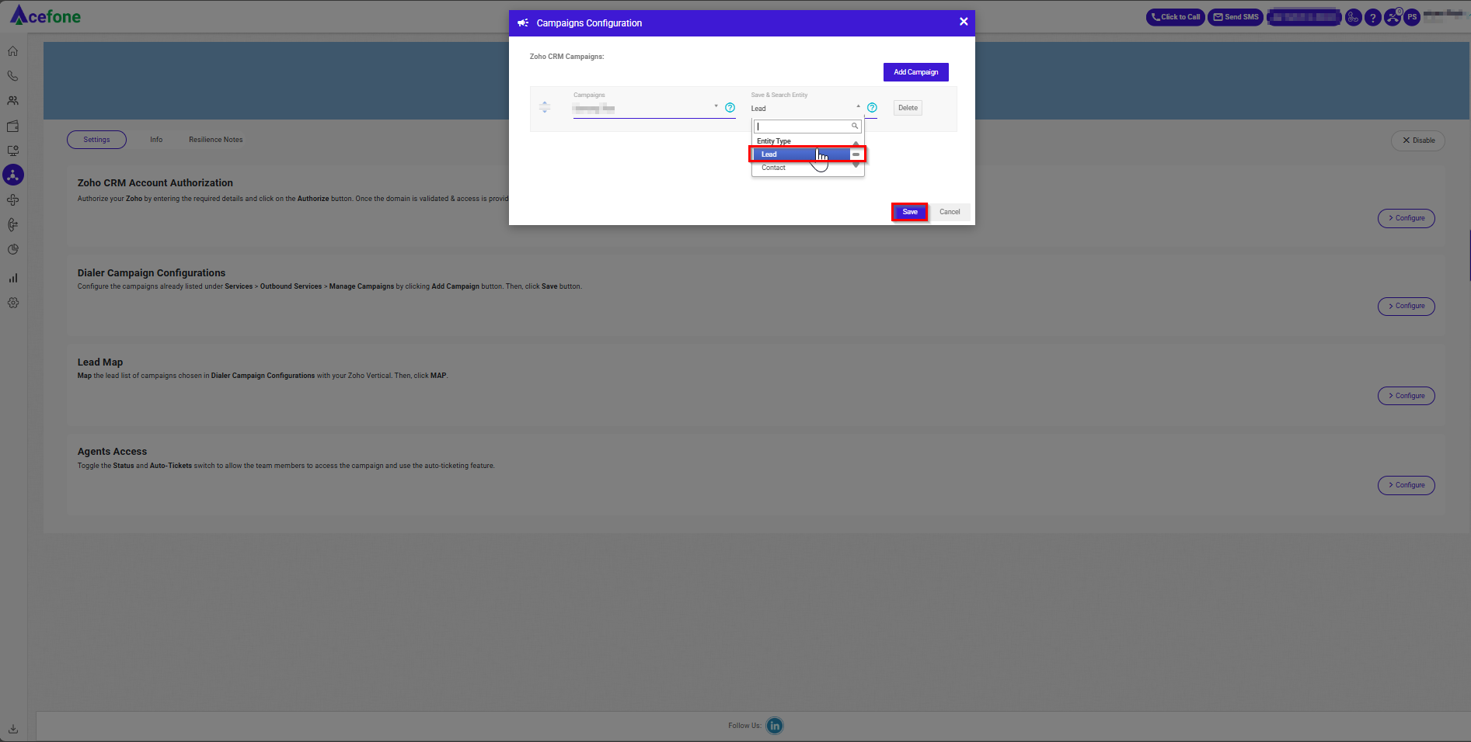The width and height of the screenshot is (1471, 742).
Task: Click the Send SMS button
Action: (1236, 17)
